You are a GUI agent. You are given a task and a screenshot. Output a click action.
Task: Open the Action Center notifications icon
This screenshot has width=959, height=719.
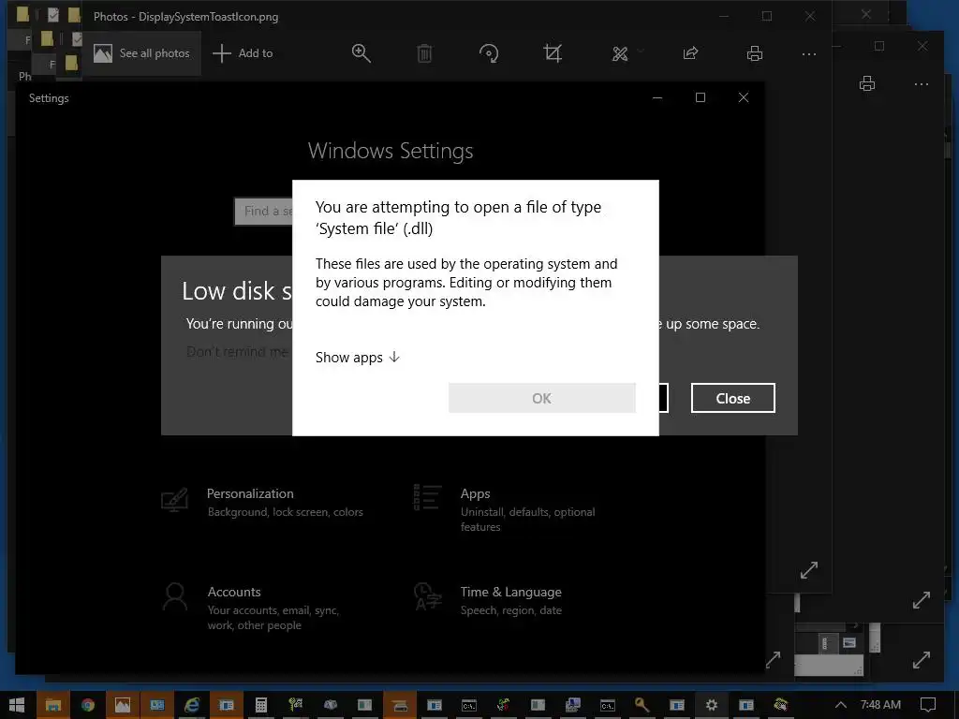tap(928, 705)
